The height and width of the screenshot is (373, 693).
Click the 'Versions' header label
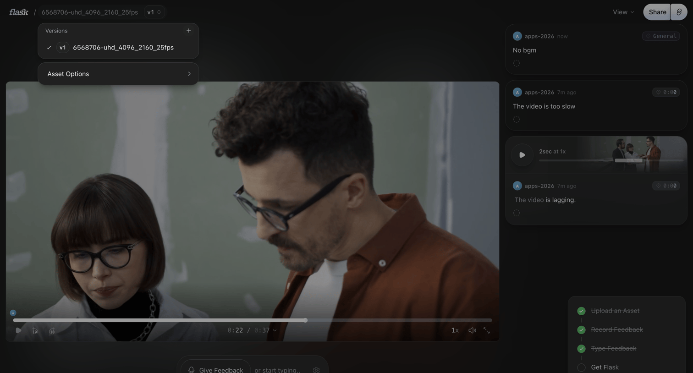(56, 31)
